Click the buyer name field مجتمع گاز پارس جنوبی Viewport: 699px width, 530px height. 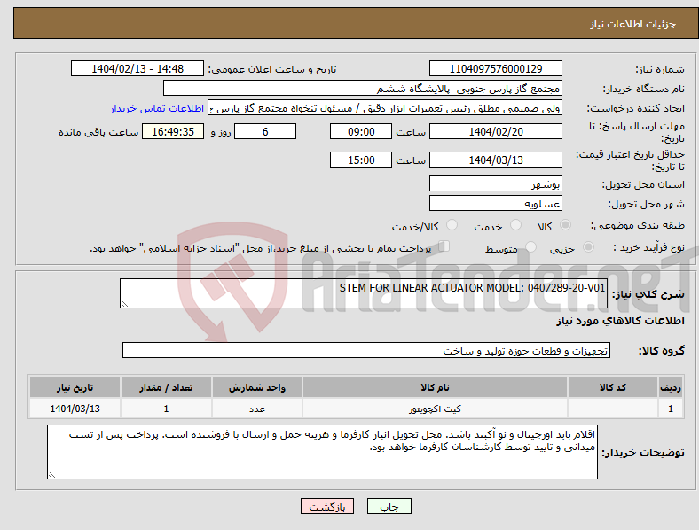363,88
